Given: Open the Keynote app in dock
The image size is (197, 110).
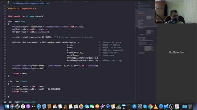Looking at the screenshot, I should pos(124,107).
